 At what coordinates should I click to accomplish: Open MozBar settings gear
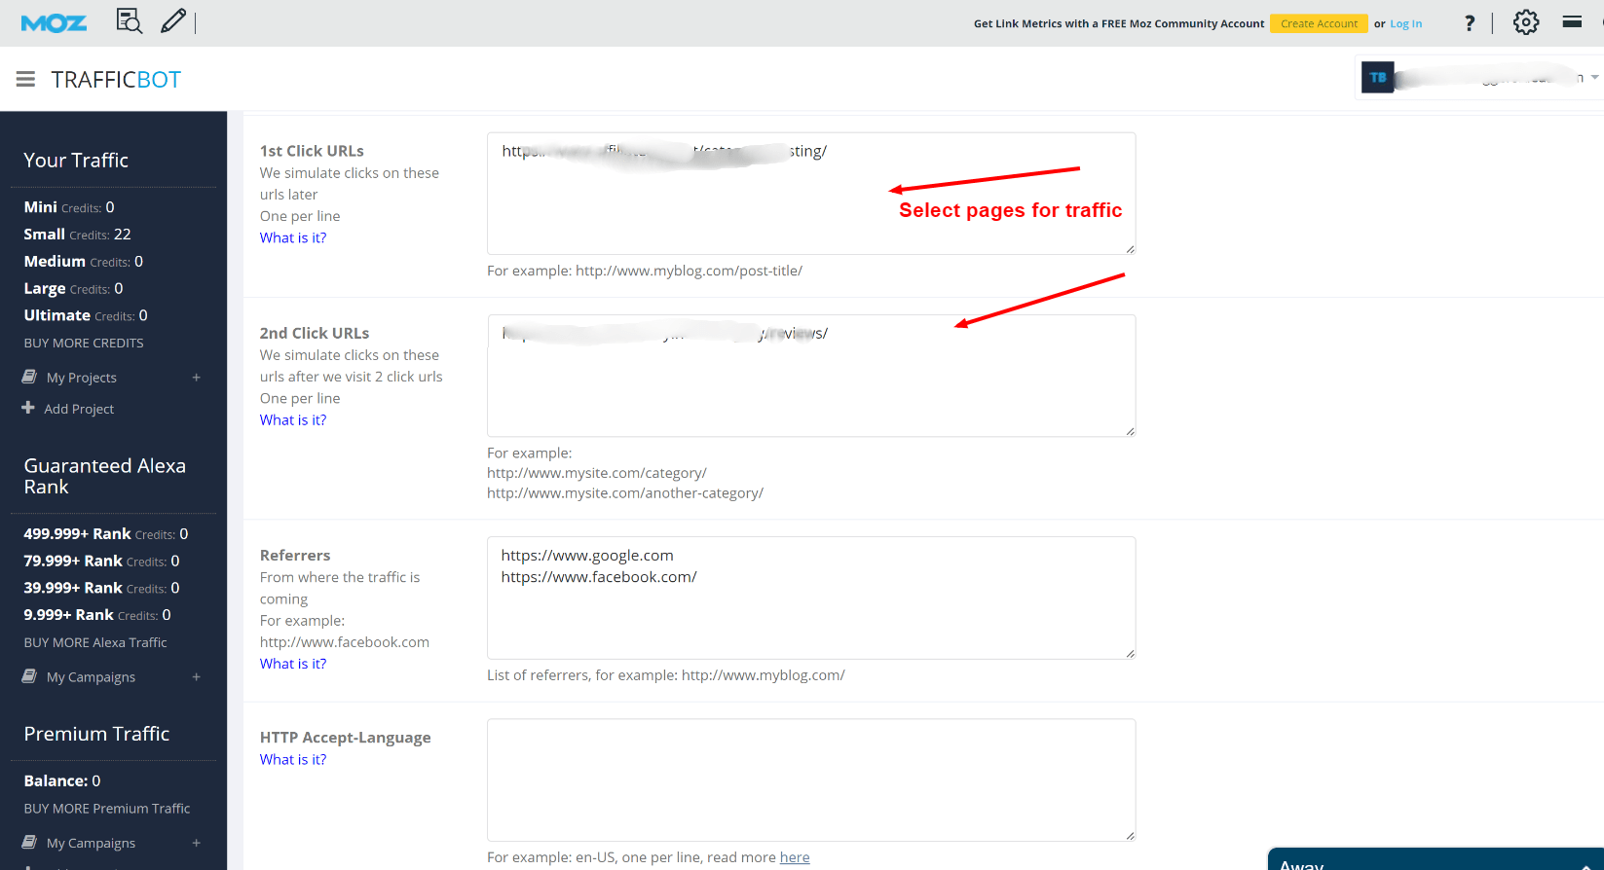pos(1526,22)
